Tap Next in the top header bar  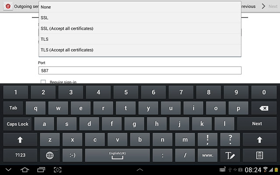[x=269, y=7]
